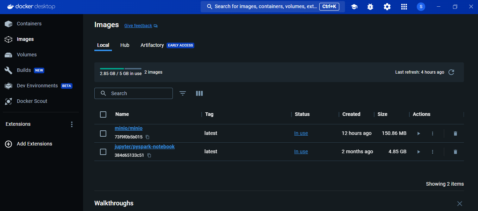Copy the minio image ID 73f9f0b5b015
The height and width of the screenshot is (211, 478).
147,137
